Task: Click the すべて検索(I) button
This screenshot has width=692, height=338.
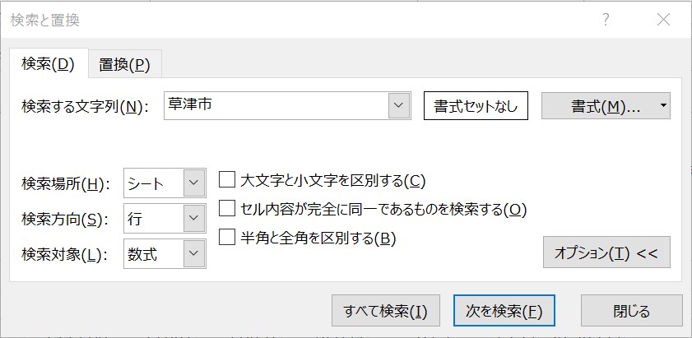Action: point(386,311)
